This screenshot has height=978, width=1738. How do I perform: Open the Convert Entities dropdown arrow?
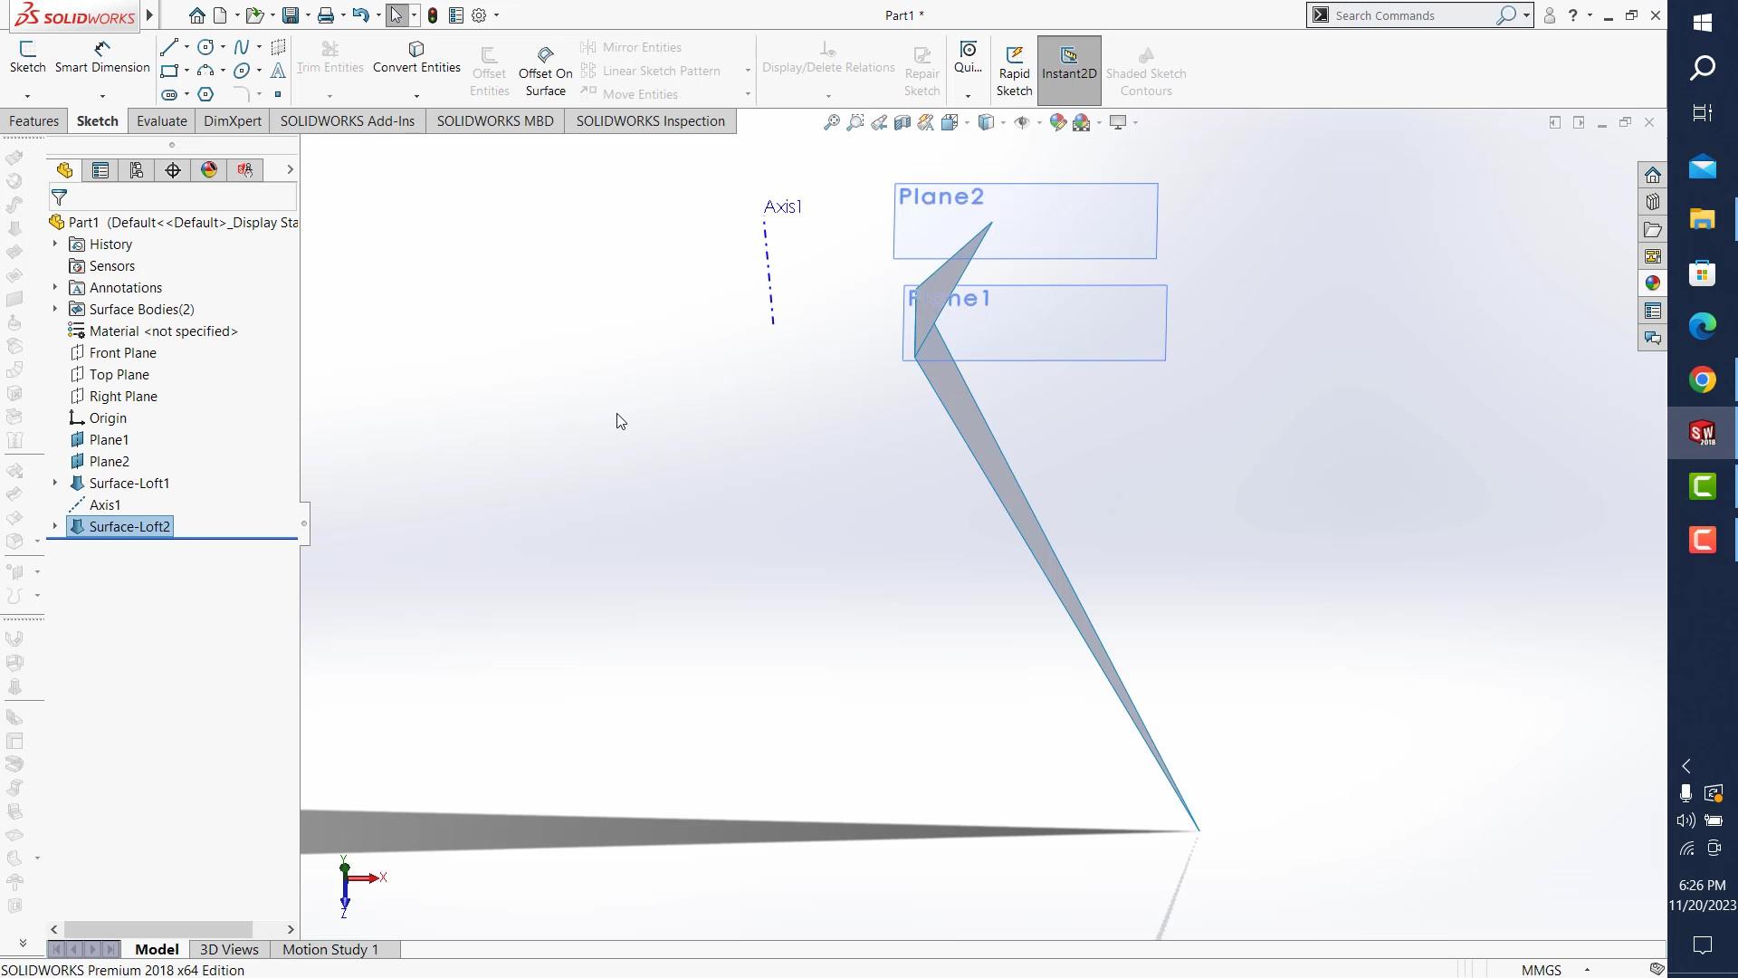point(416,95)
